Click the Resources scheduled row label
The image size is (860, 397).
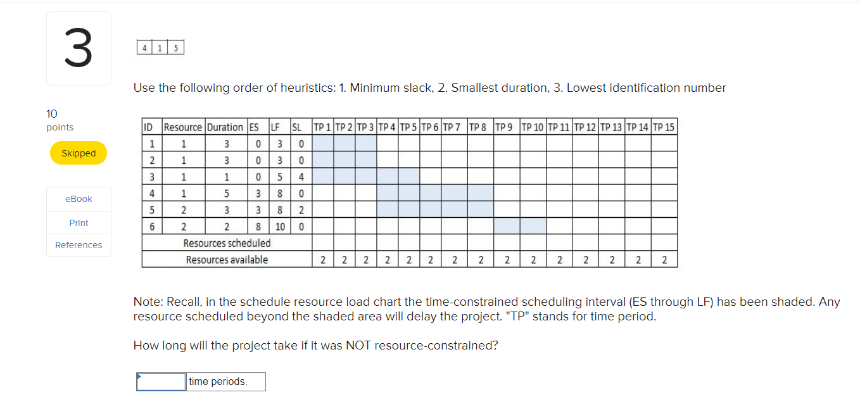click(x=227, y=243)
